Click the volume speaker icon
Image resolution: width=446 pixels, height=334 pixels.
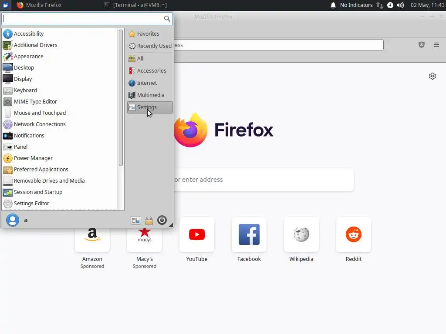(x=401, y=5)
